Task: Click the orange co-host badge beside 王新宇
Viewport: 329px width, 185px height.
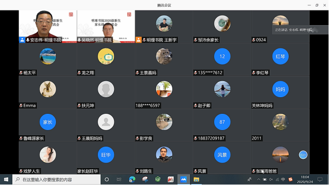Action: click(x=139, y=40)
